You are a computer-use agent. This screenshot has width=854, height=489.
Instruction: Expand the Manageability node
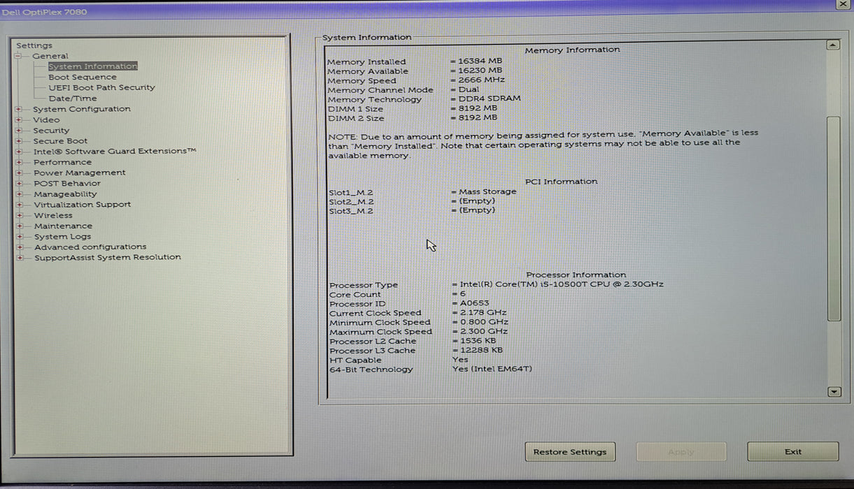(19, 194)
